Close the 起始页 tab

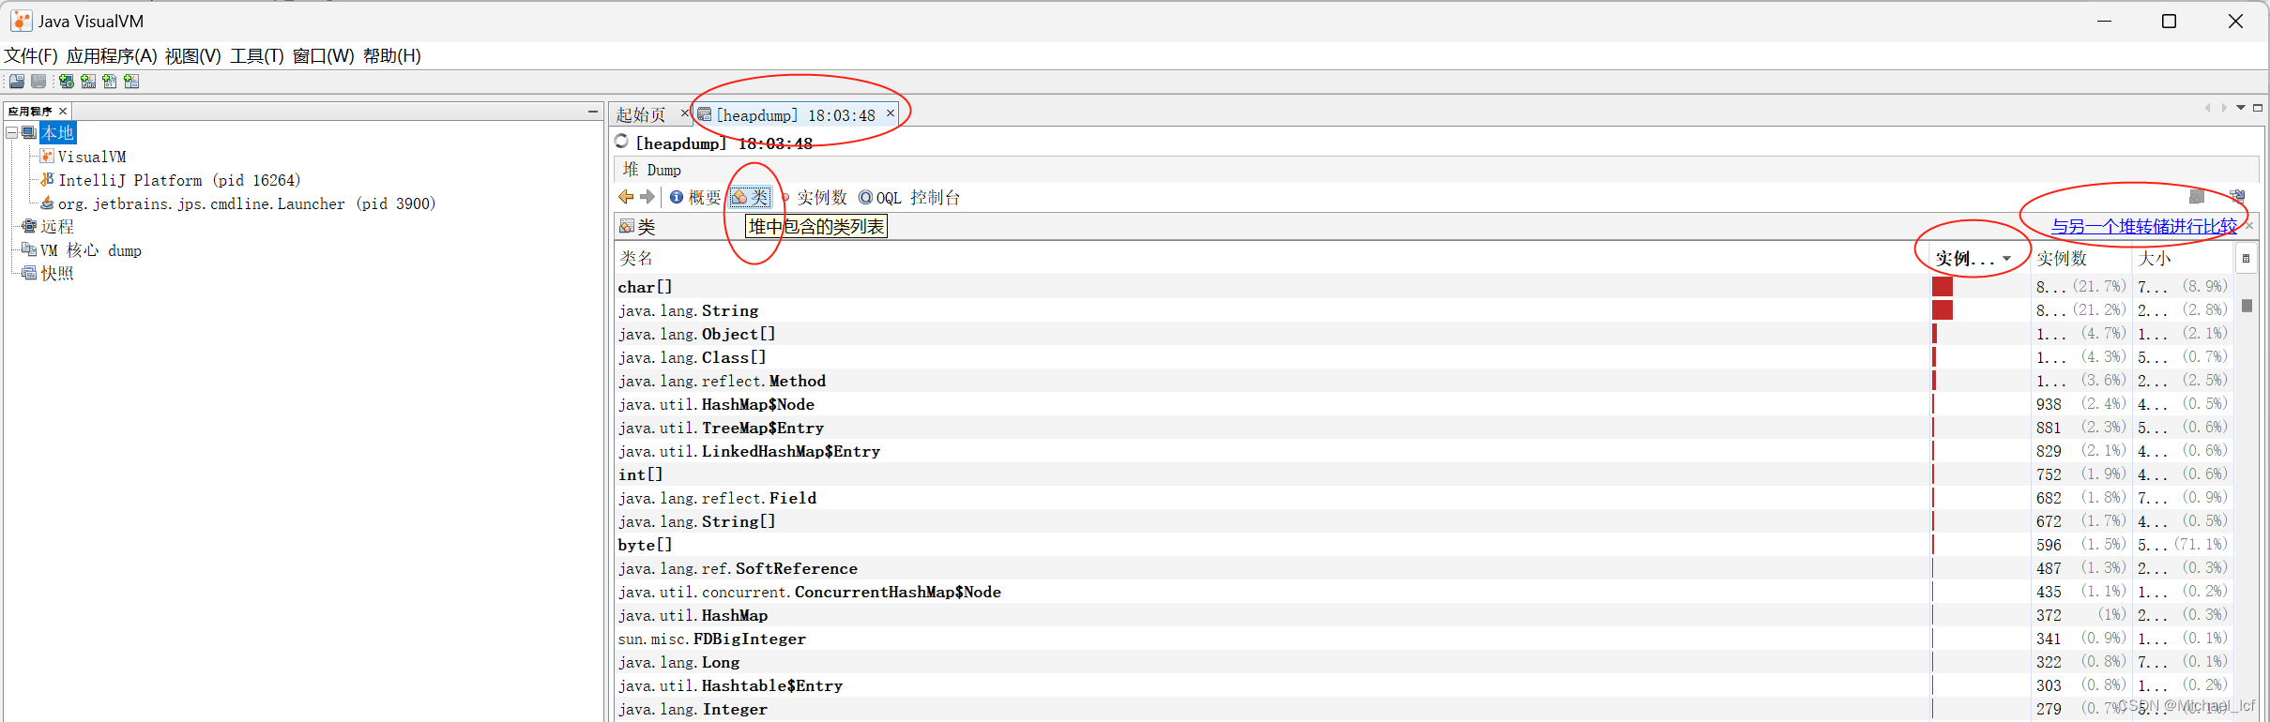(x=685, y=113)
